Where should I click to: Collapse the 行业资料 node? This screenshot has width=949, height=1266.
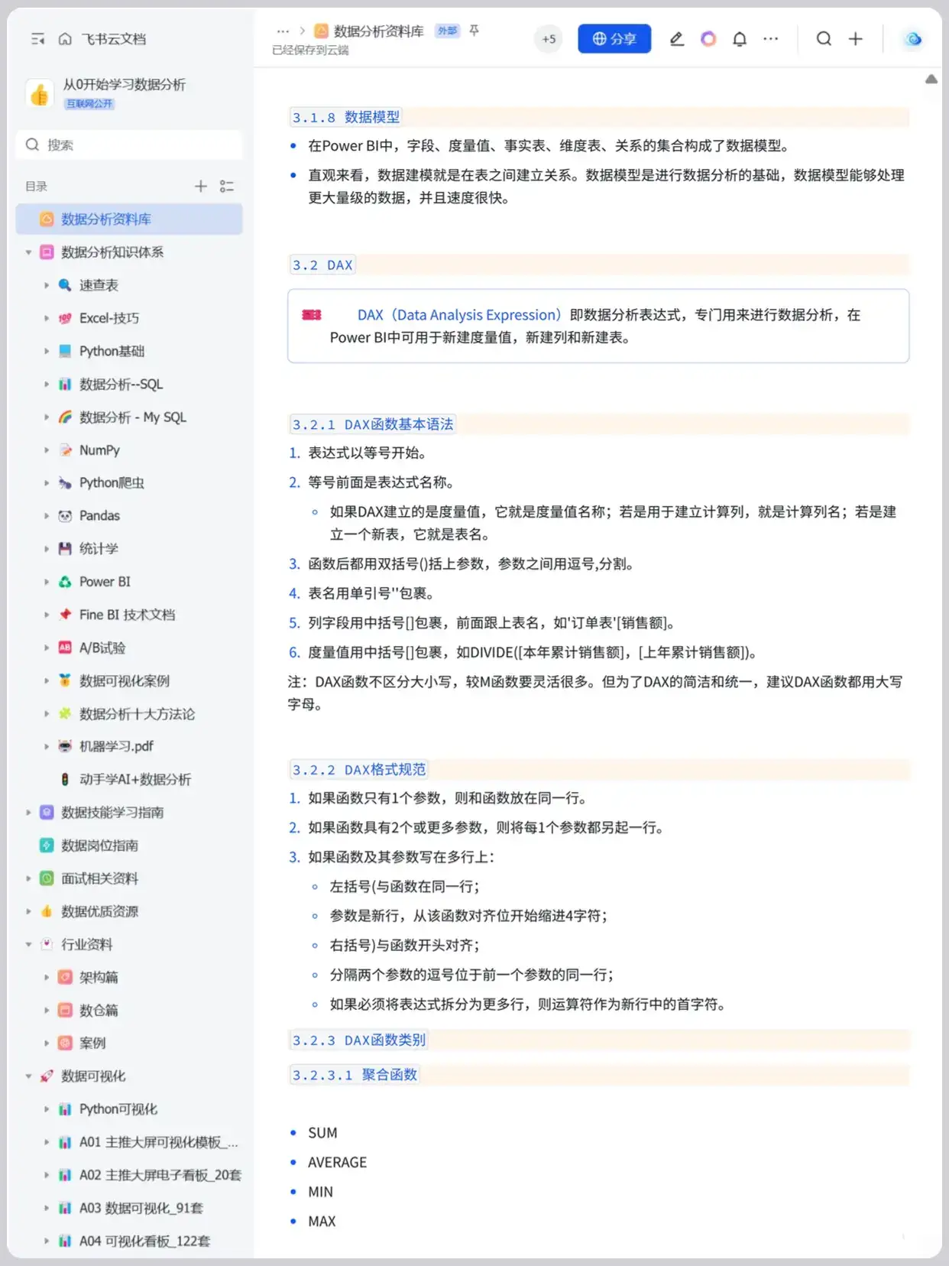[x=28, y=944]
